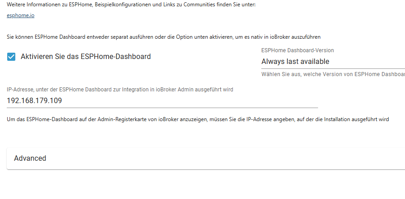Image resolution: width=405 pixels, height=199 pixels.
Task: Open the esphome.io link
Action: (21, 16)
